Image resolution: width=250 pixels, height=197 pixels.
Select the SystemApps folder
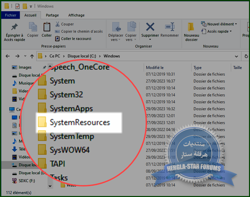tap(65, 109)
